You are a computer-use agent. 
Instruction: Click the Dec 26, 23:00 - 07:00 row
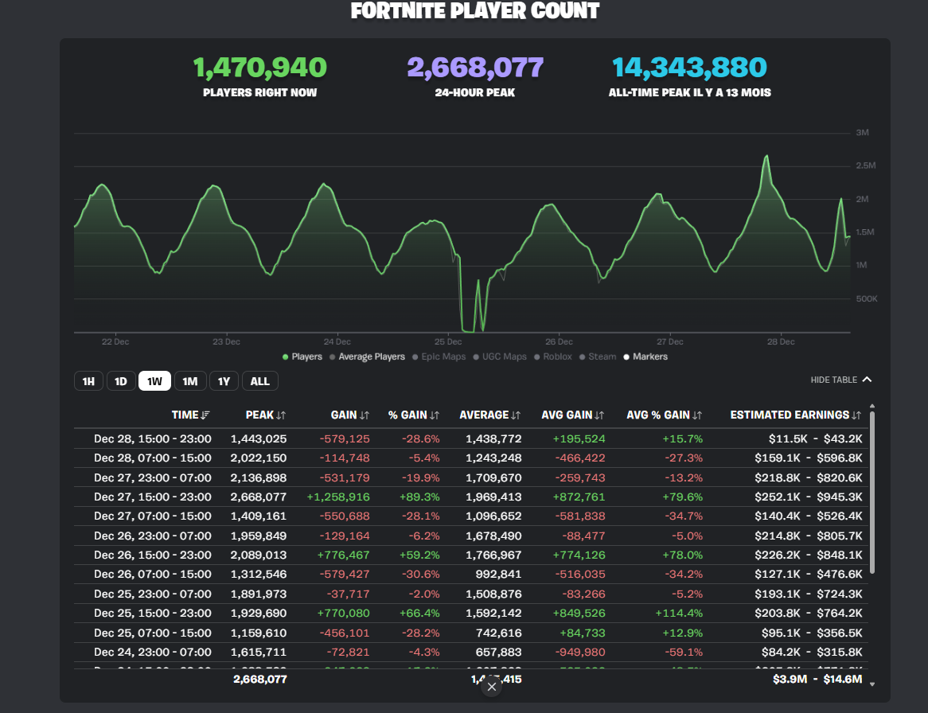tap(471, 536)
